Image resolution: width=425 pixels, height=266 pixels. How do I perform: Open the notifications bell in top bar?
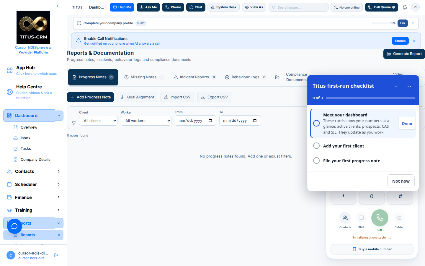click(405, 7)
